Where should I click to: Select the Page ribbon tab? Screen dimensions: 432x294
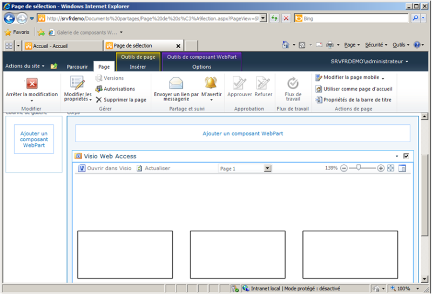tap(104, 66)
